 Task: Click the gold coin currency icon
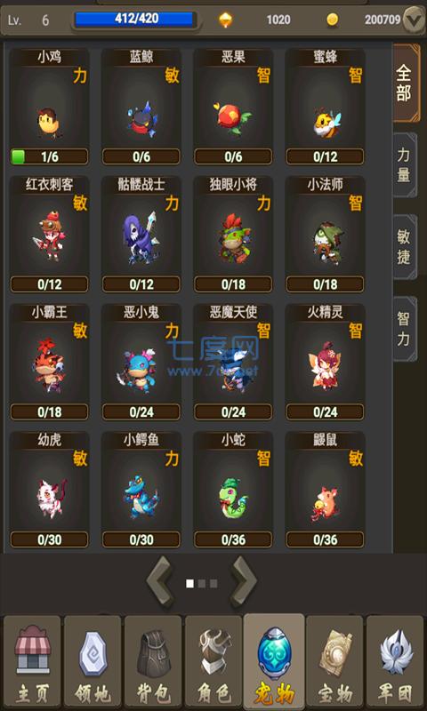[333, 20]
